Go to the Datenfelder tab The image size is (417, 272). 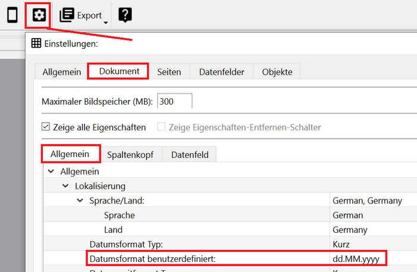pos(221,71)
